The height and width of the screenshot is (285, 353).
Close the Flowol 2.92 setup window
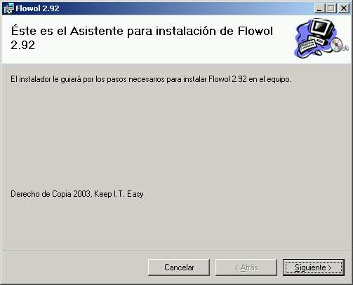point(344,8)
